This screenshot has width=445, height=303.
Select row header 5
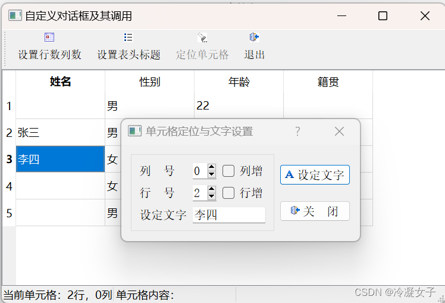click(9, 213)
